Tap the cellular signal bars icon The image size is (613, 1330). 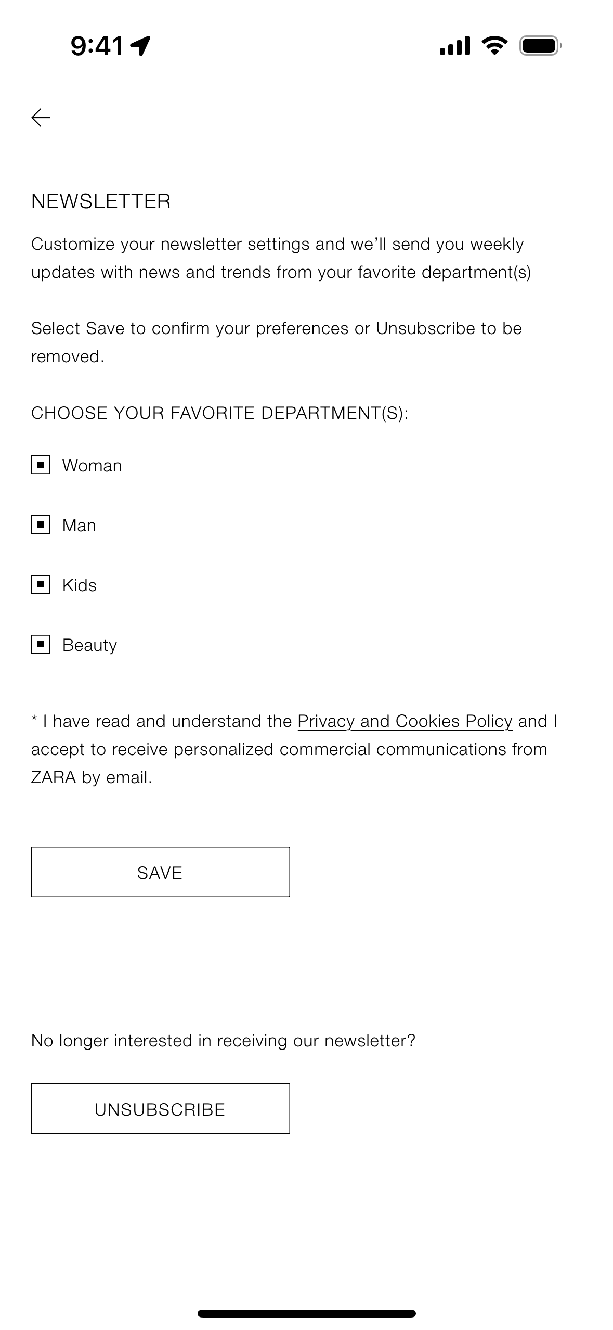point(454,46)
